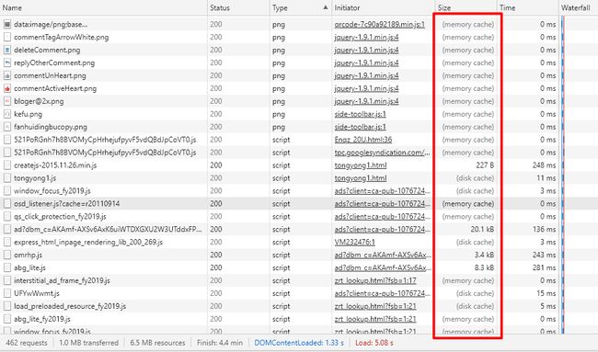Click the thumbnail icon for deleteComment.png
This screenshot has height=352, width=598.
6,50
